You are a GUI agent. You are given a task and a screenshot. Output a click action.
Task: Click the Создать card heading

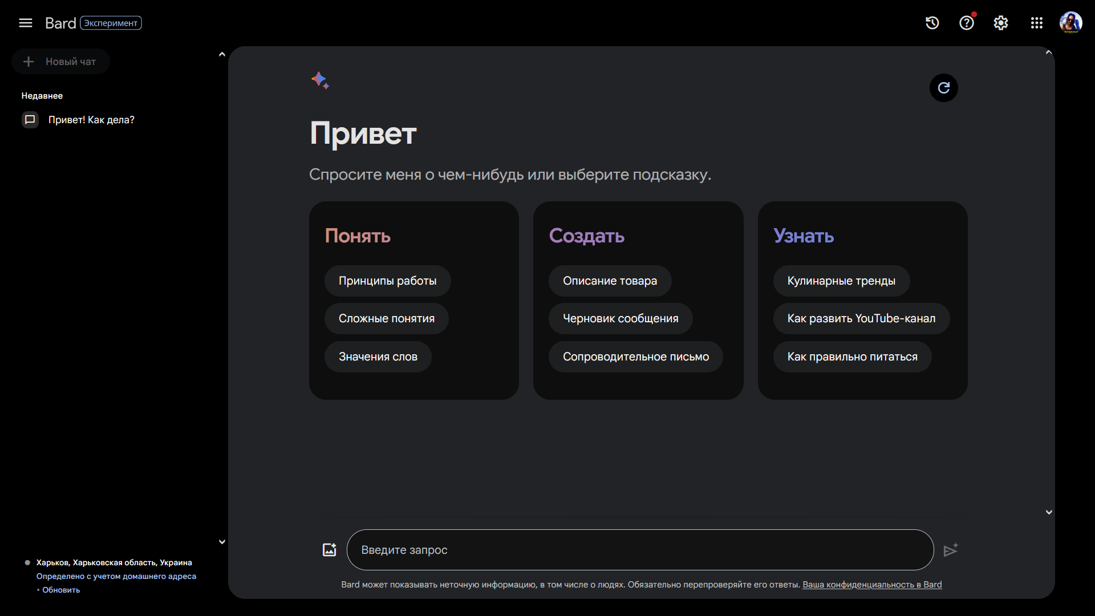[587, 236]
